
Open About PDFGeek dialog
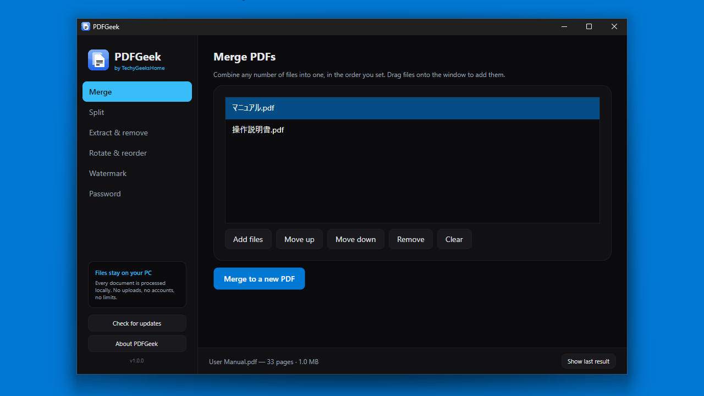(137, 344)
